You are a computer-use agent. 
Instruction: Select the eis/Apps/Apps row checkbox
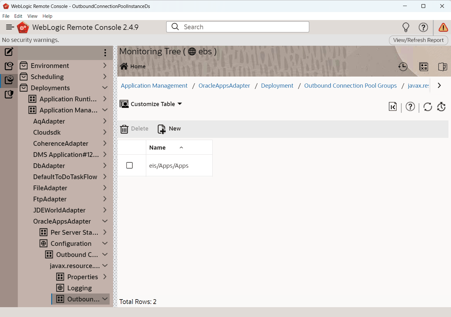pos(129,165)
